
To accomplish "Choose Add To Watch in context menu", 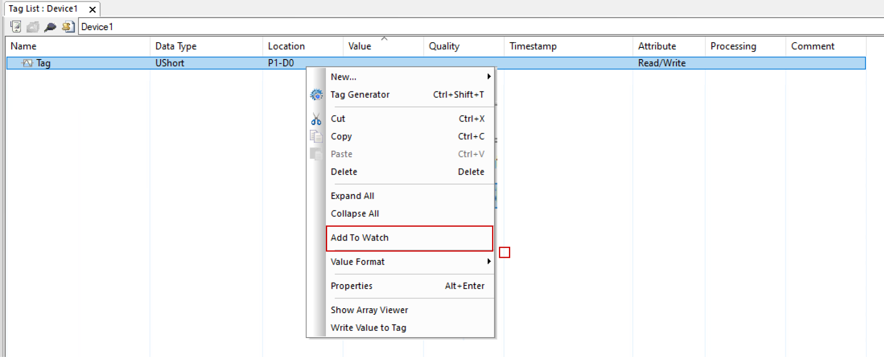I will [x=360, y=238].
